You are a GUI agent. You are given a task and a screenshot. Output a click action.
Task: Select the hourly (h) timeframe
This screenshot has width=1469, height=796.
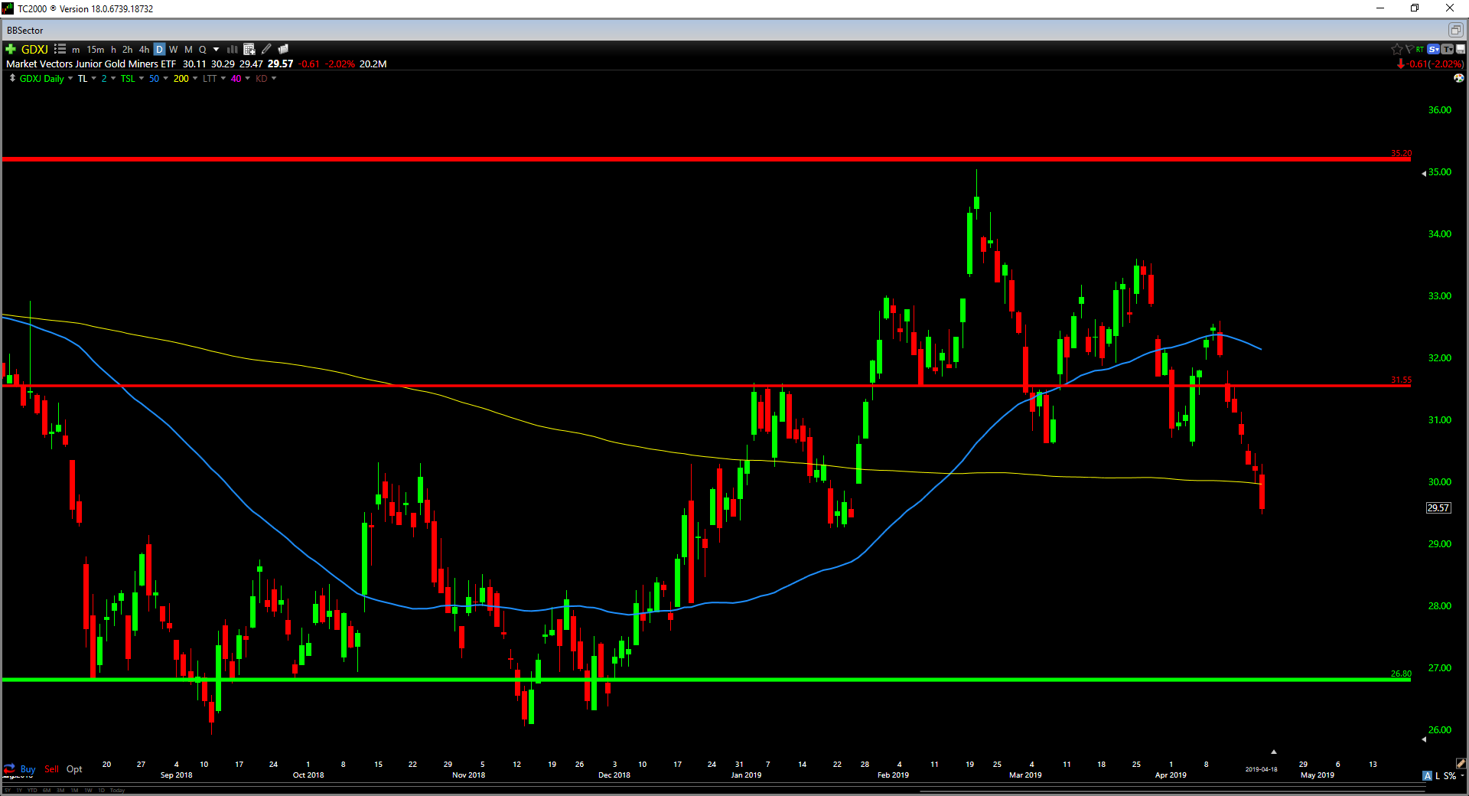tap(113, 49)
